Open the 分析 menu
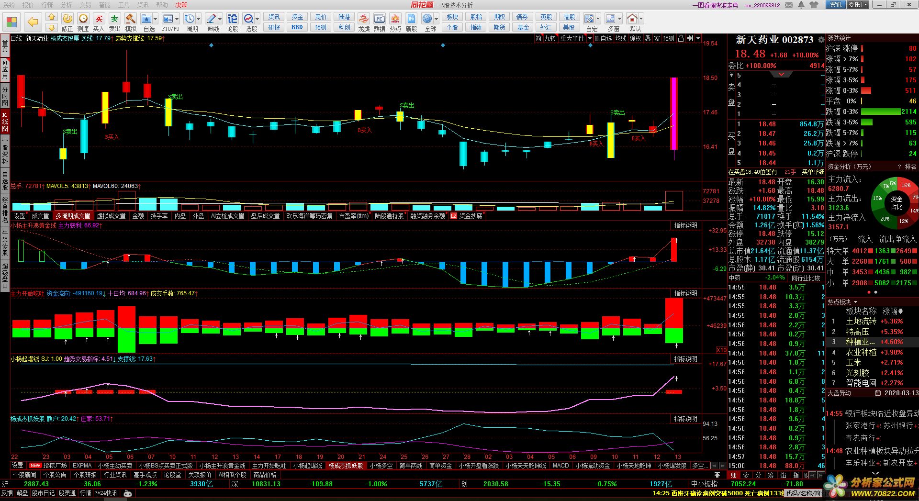This screenshot has height=501, width=919. click(x=67, y=5)
